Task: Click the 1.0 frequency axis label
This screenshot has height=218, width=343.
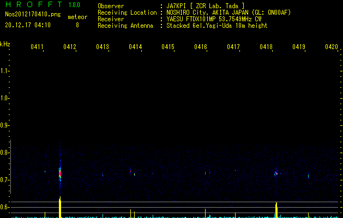Action: pyautogui.click(x=5, y=98)
